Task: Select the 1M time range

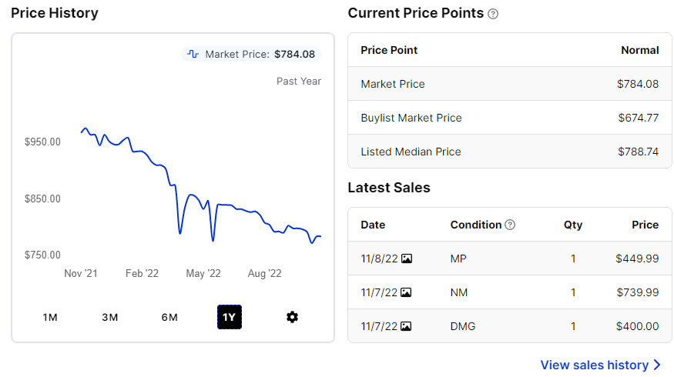Action: click(x=50, y=317)
